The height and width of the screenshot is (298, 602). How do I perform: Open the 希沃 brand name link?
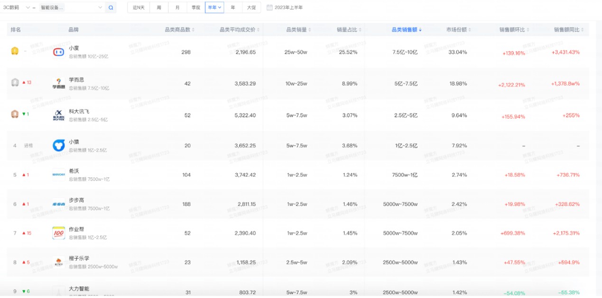coord(74,171)
